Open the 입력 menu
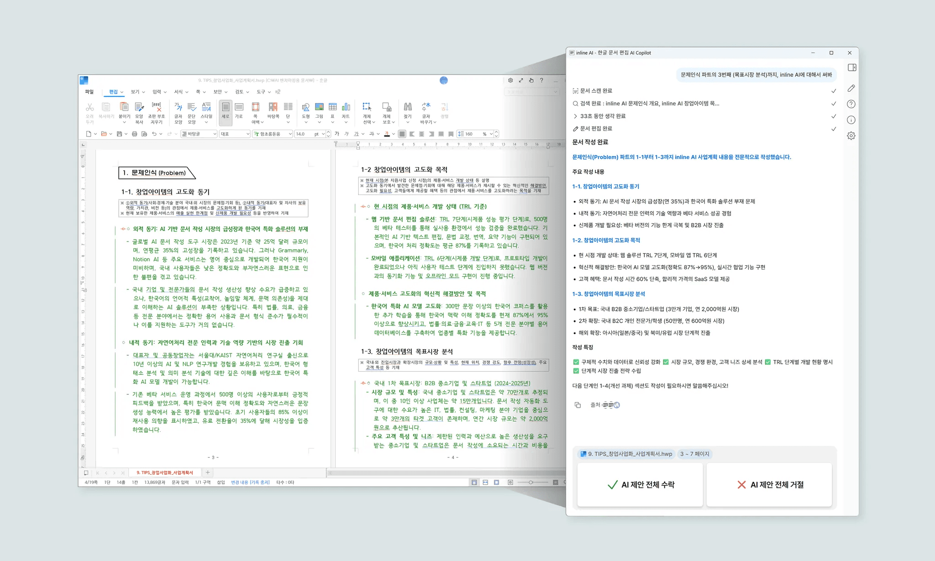This screenshot has height=561, width=935. coord(159,92)
